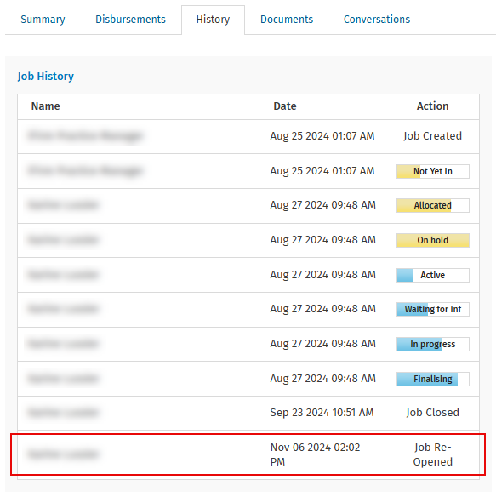Switch to the Disbursements tab
Viewport: 496px width, 497px height.
pos(130,20)
